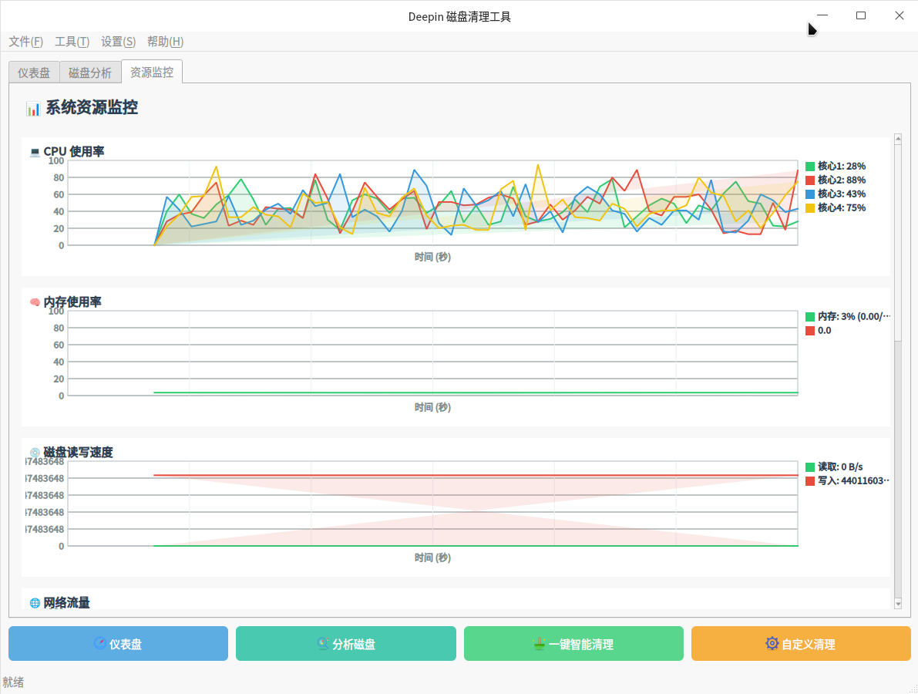Click the magnifier icon in 分析磁盘 button
Viewport: 918px width, 694px height.
tap(323, 643)
